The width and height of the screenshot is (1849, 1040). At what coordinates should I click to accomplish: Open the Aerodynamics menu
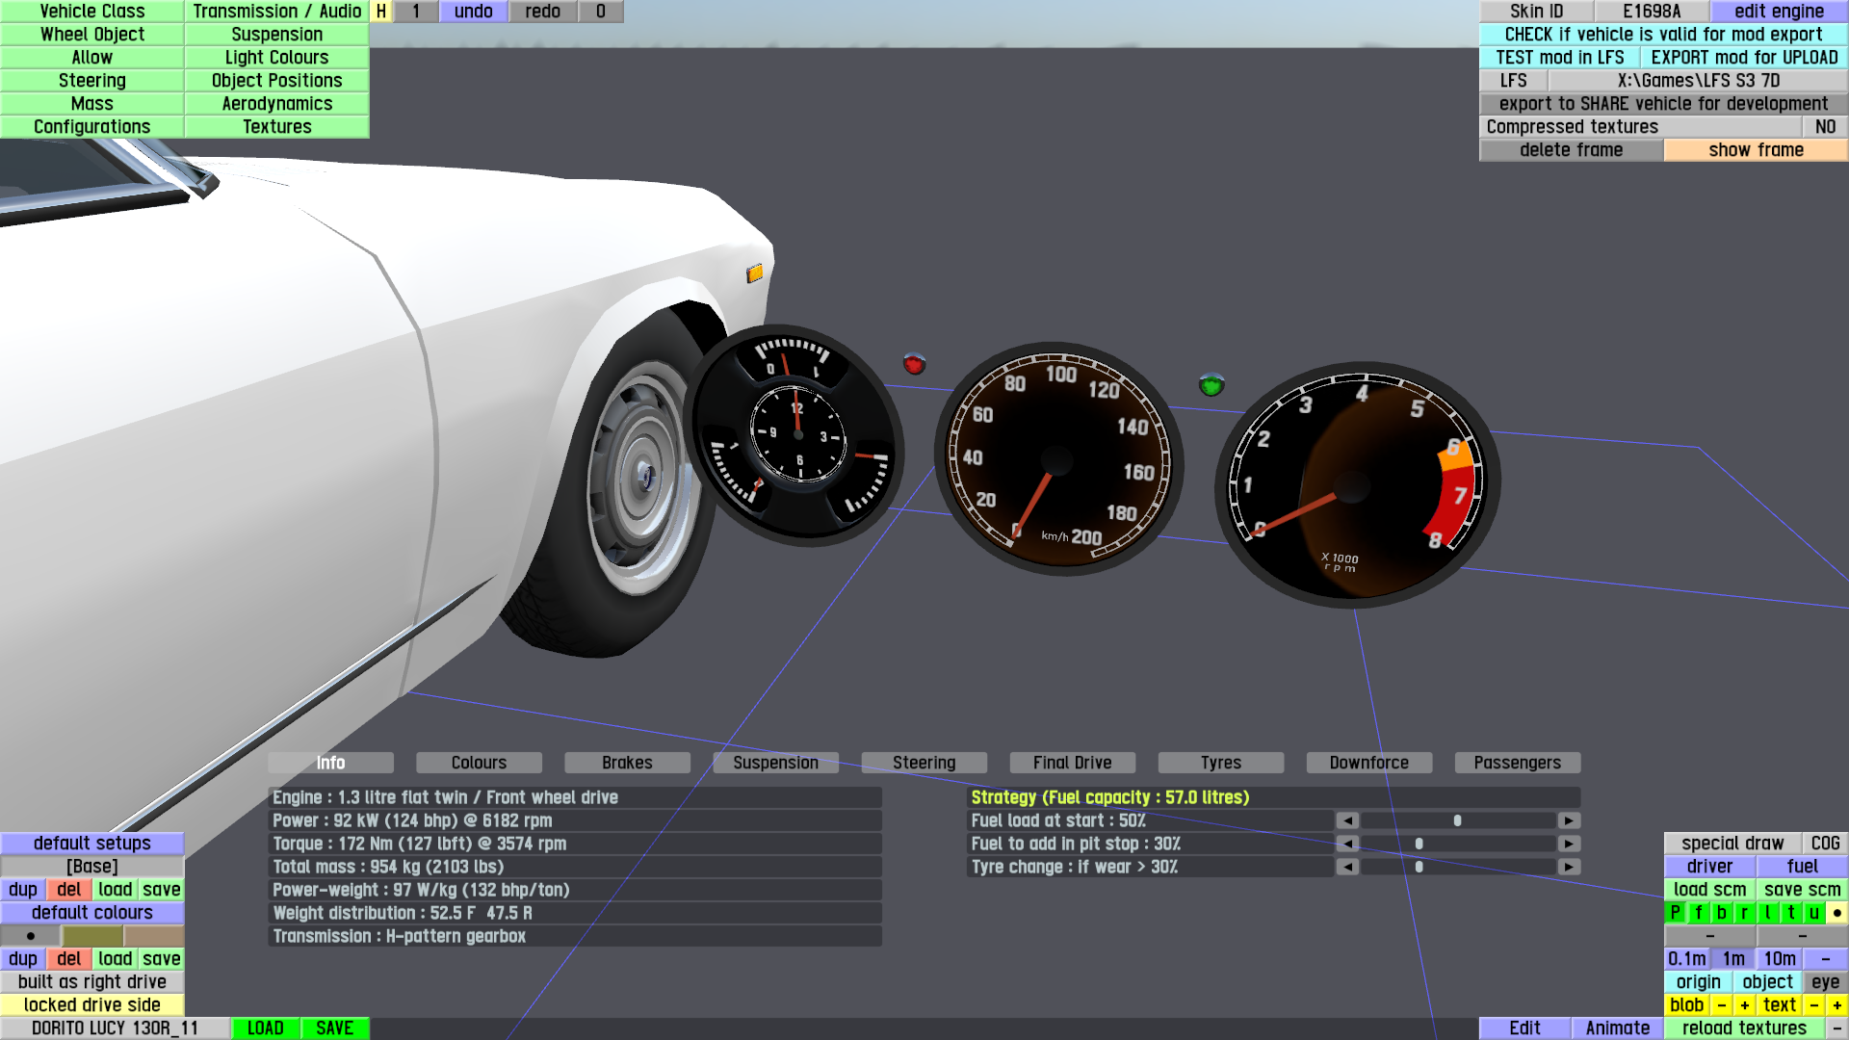click(x=276, y=104)
